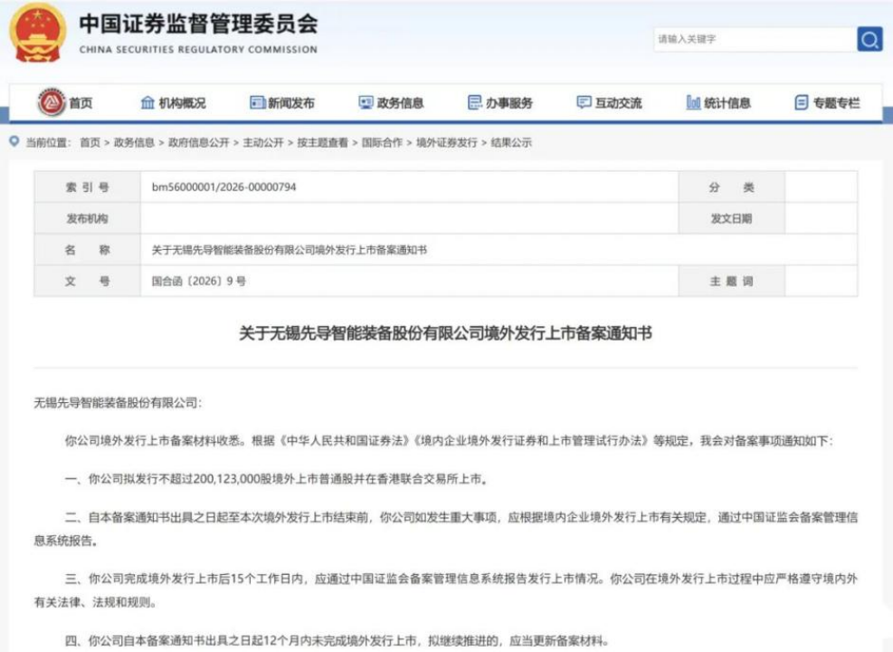The image size is (893, 652).
Task: Click the 中国证券监督管理委员会 site title
Action: (x=198, y=24)
